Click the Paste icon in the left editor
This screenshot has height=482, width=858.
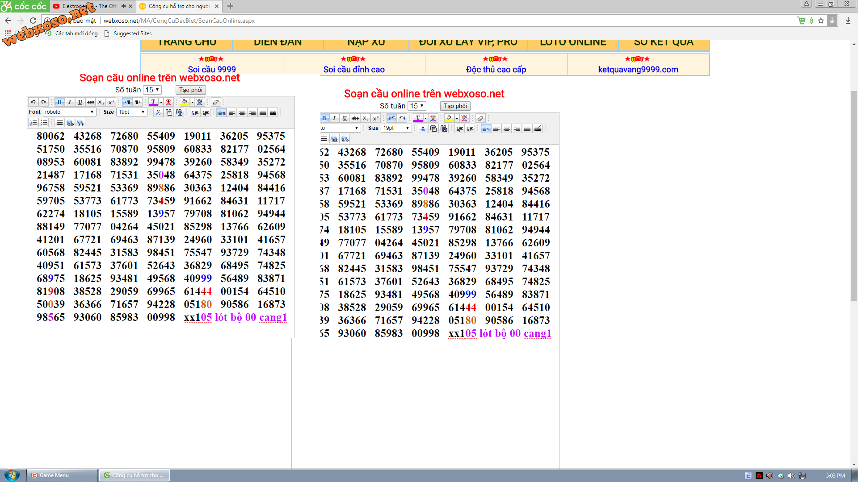(168, 112)
